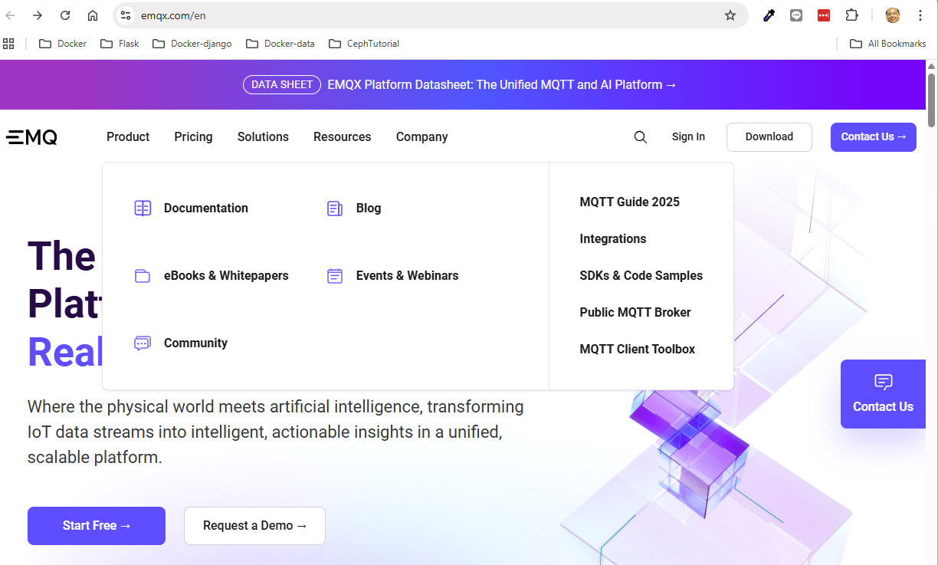Open the Docker-django bookmarks folder

(x=192, y=44)
